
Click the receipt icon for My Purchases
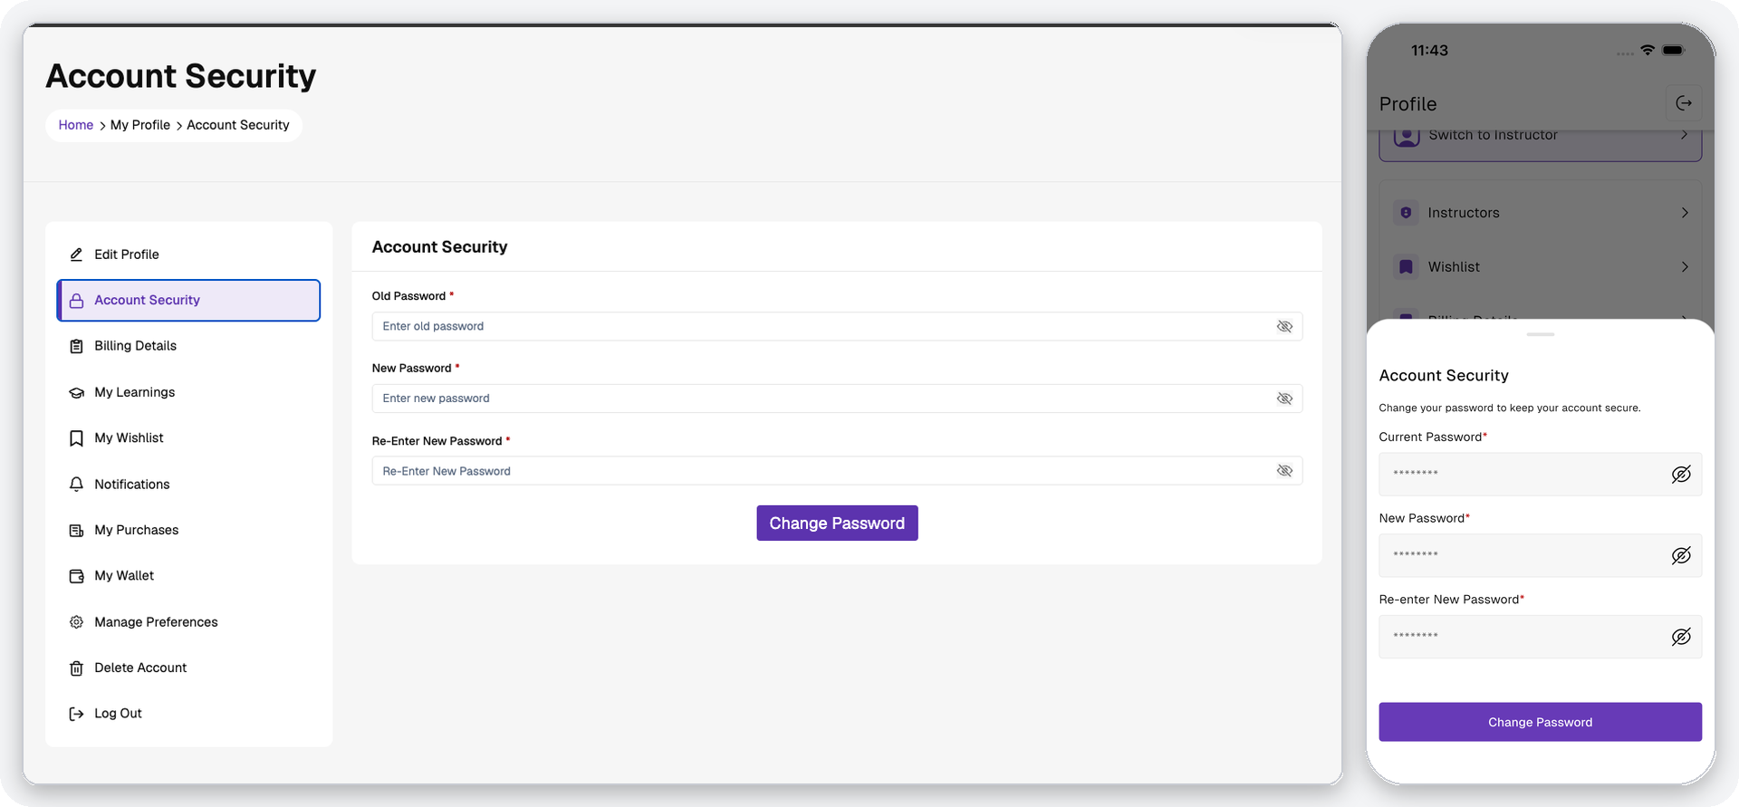point(76,530)
